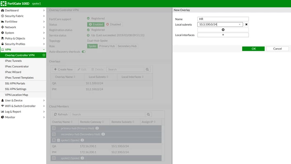This screenshot has width=291, height=164.
Task: Expand primary-hub (Primary Hub) group
Action: 54,128
